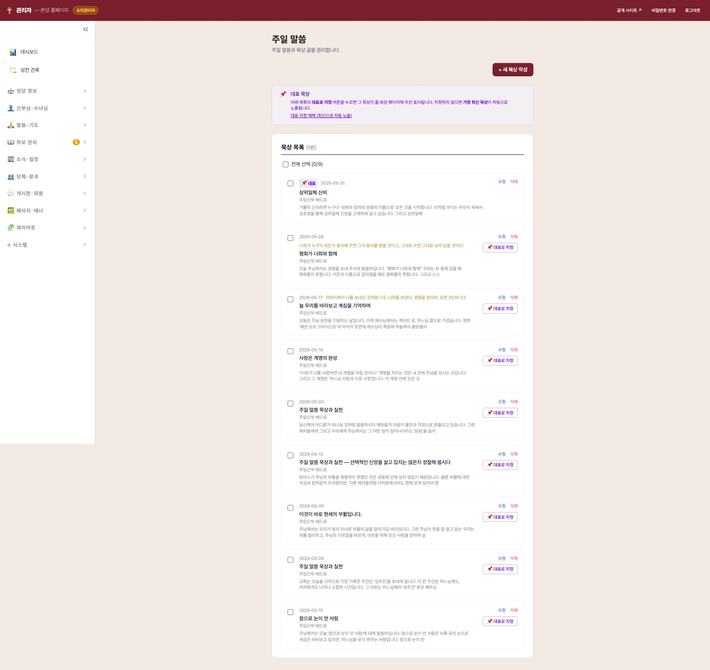Open 공개 사이트 external link
This screenshot has height=670, width=710.
coord(629,11)
